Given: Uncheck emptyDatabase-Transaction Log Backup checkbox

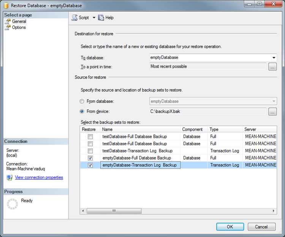Looking at the screenshot, I should (90, 165).
